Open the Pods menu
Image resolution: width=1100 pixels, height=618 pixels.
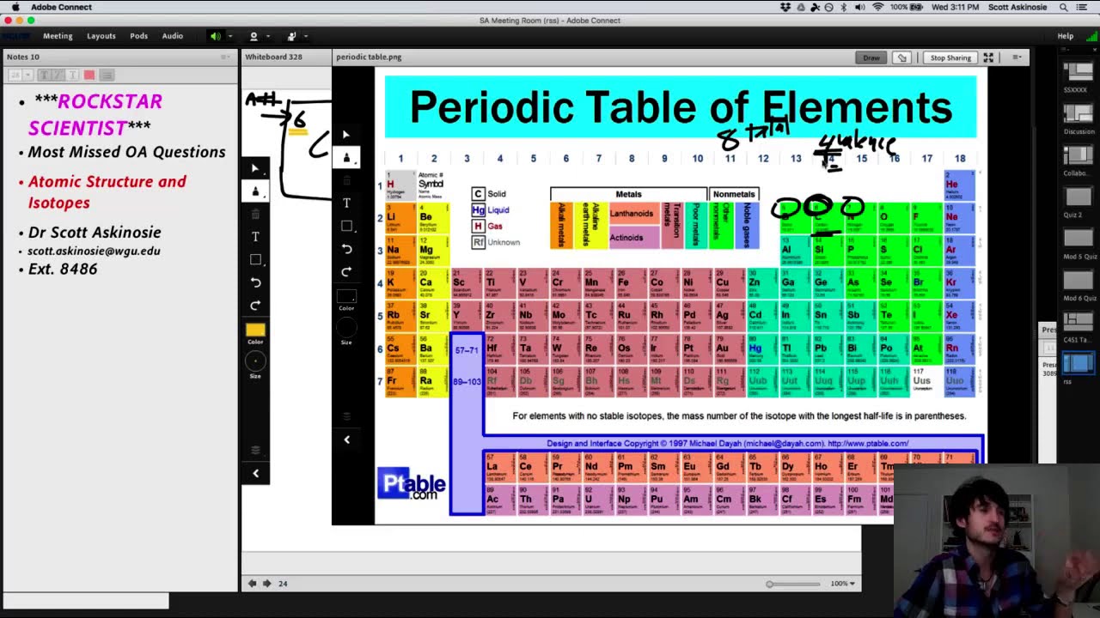click(138, 36)
